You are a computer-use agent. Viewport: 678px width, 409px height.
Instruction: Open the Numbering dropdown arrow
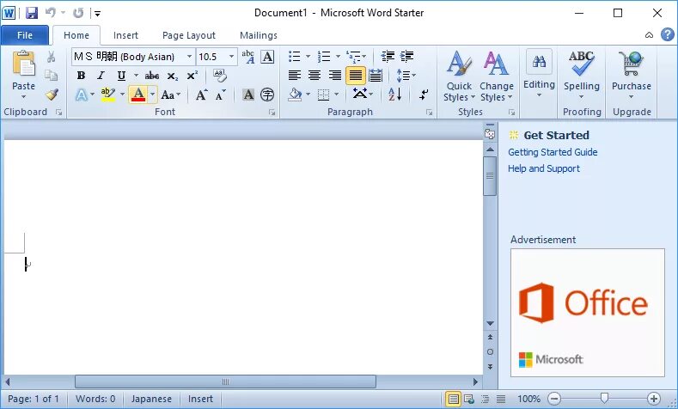point(338,57)
